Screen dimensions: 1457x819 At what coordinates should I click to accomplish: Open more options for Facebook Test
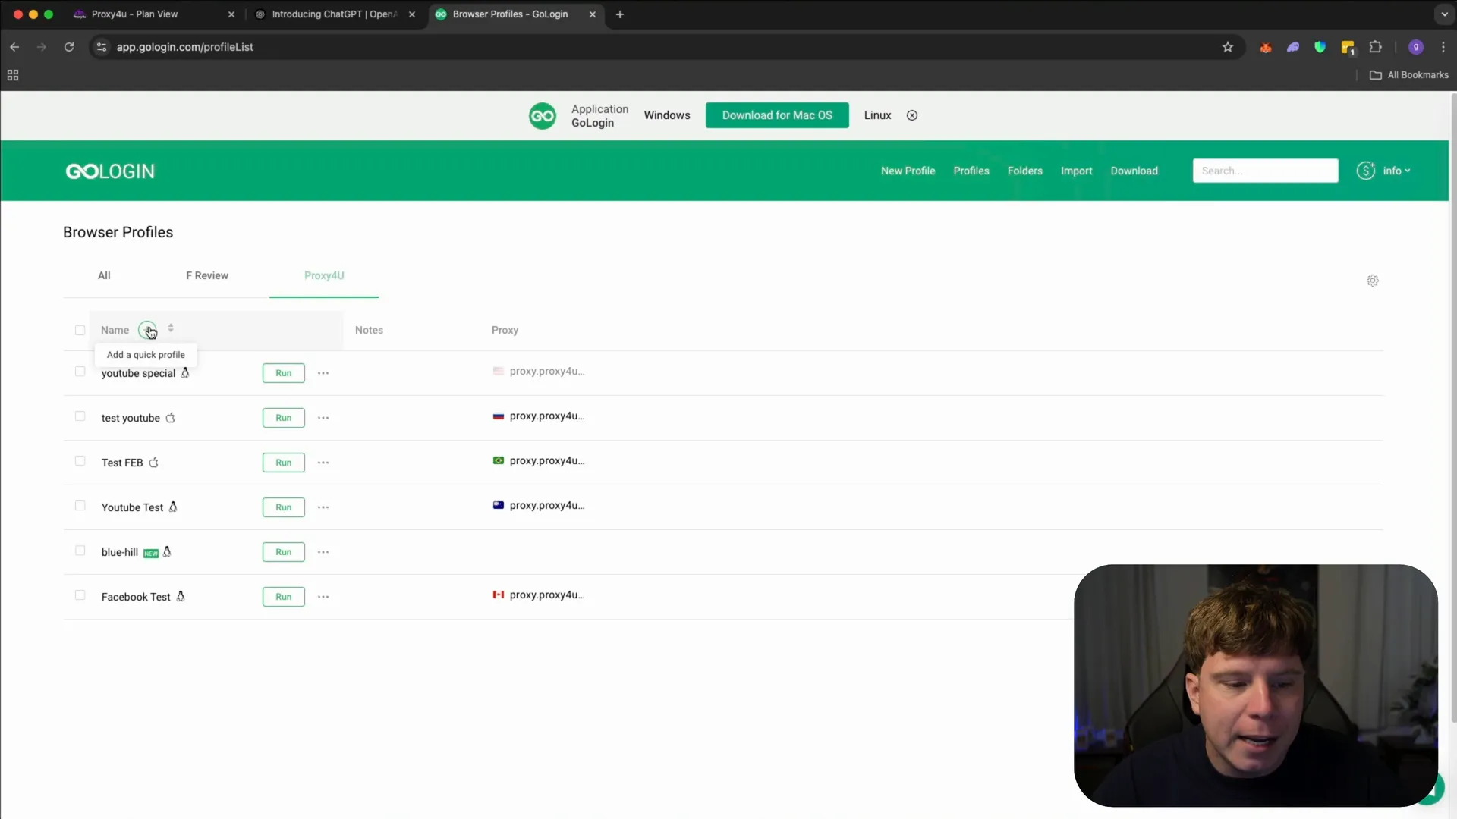(323, 597)
